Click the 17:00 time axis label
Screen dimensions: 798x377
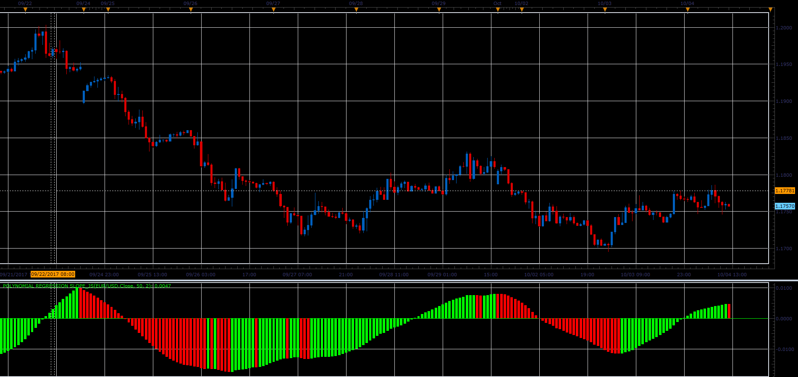pyautogui.click(x=249, y=275)
